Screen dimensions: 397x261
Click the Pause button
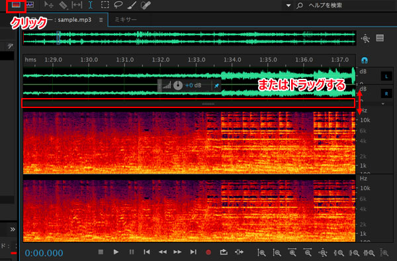(132, 252)
